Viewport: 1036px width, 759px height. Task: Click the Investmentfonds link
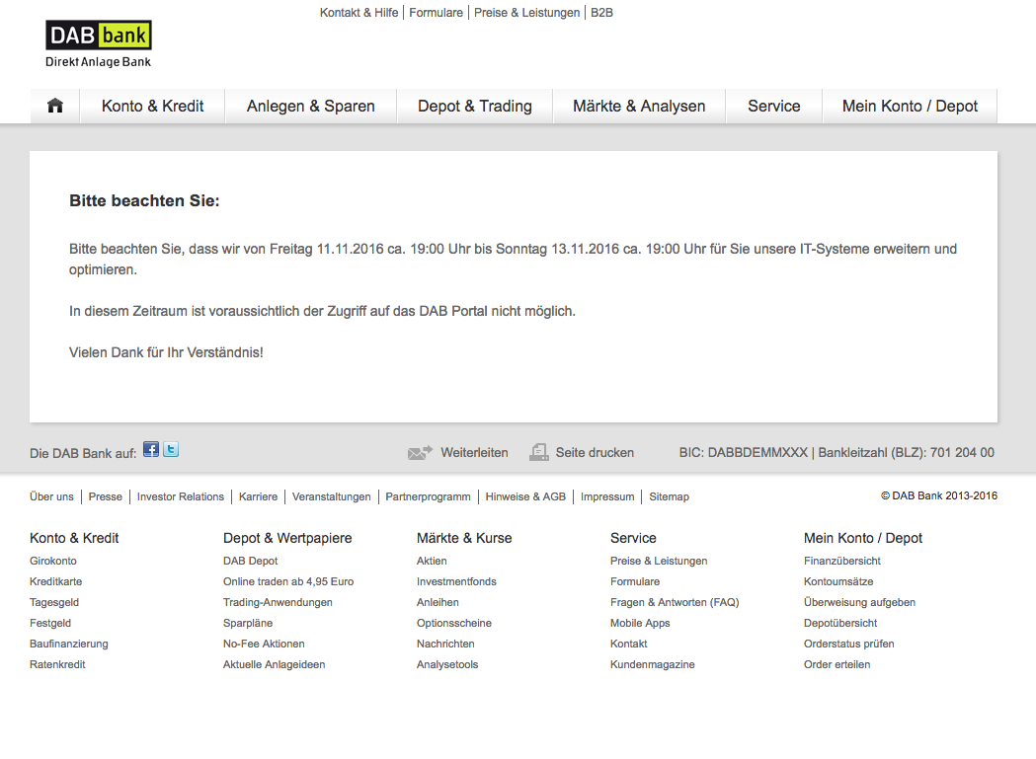point(456,581)
